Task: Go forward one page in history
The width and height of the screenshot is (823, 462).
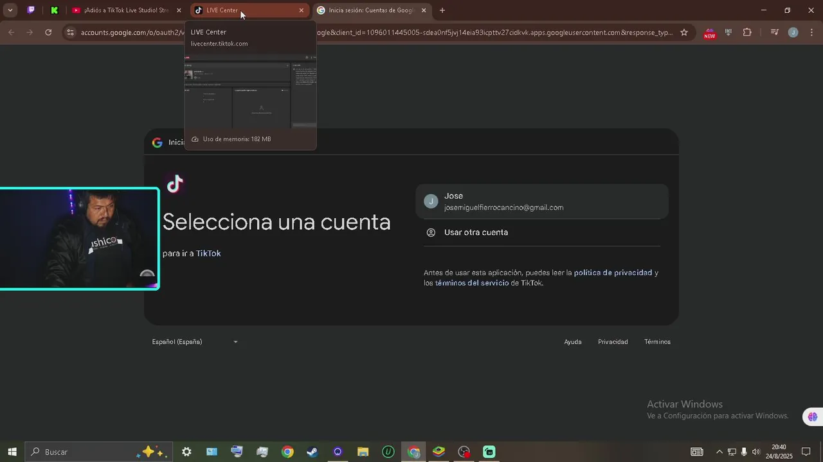Action: pos(30,32)
